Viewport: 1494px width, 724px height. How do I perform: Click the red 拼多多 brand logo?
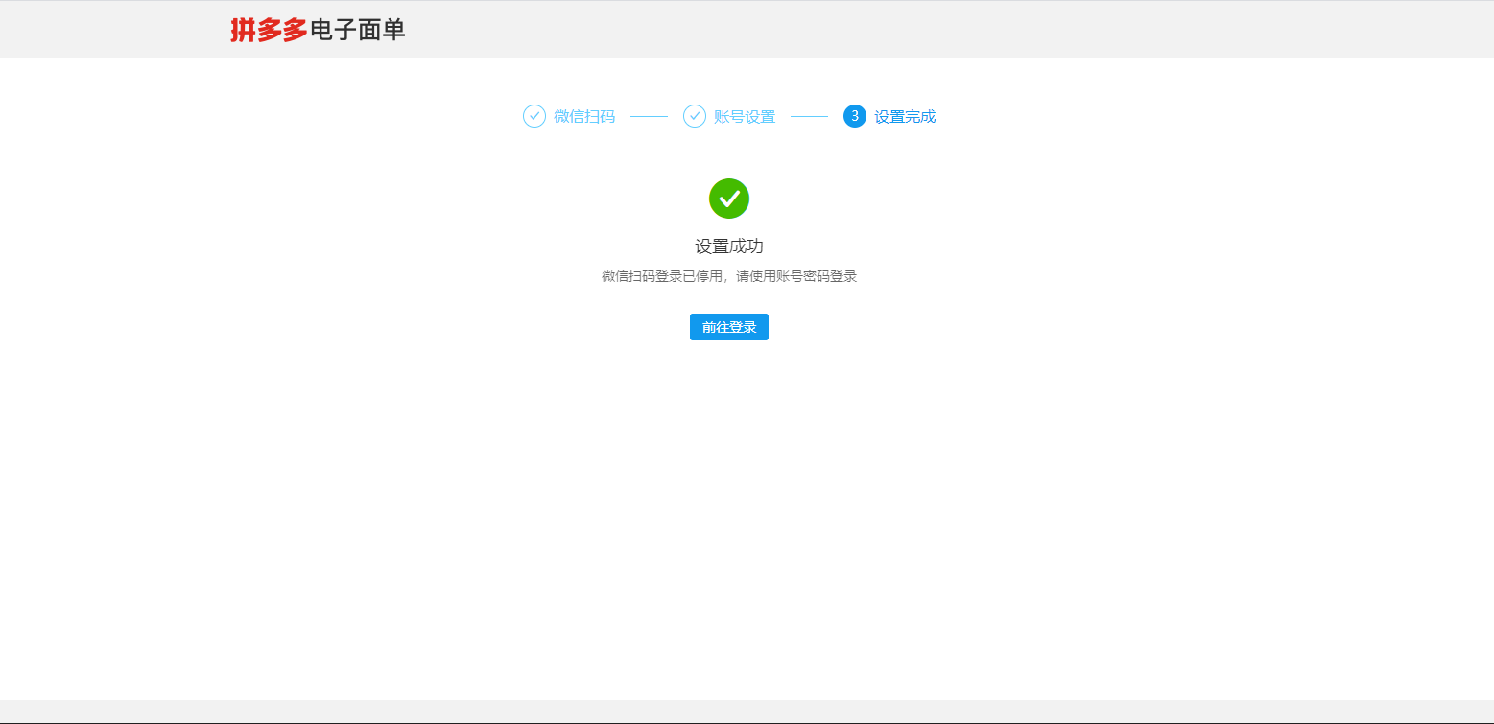point(269,31)
